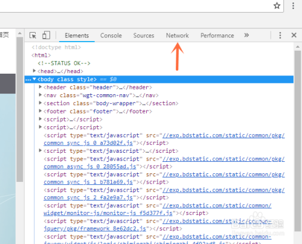Bookmark this page with the star icon

coord(277,5)
